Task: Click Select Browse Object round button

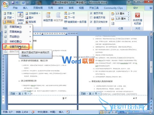Action: point(151,105)
